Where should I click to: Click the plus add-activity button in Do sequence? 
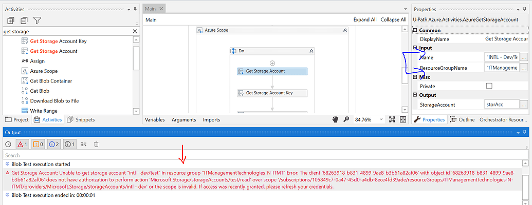tap(272, 63)
